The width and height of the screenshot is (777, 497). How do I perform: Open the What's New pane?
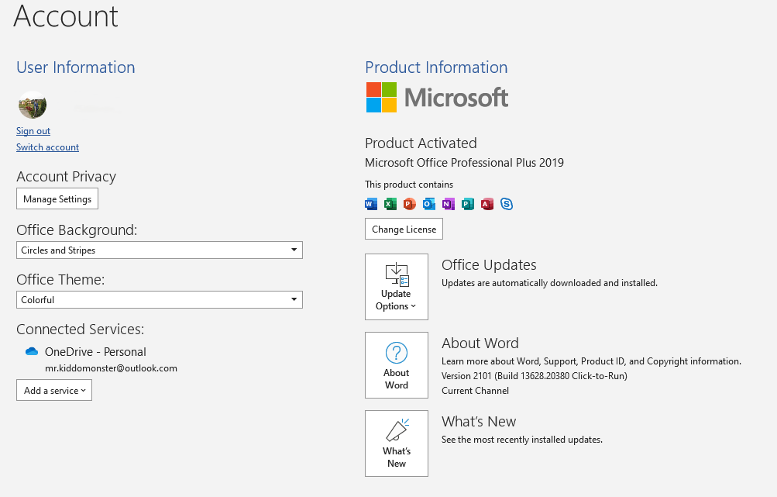coord(397,444)
